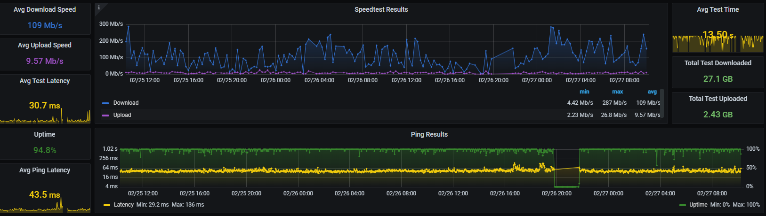Click the purple Upload series color icon
766x216 pixels.
point(105,115)
